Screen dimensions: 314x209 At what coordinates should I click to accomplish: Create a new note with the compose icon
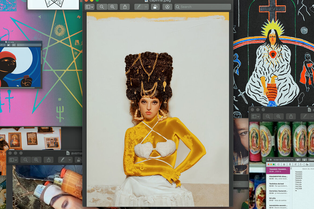tap(295, 165)
